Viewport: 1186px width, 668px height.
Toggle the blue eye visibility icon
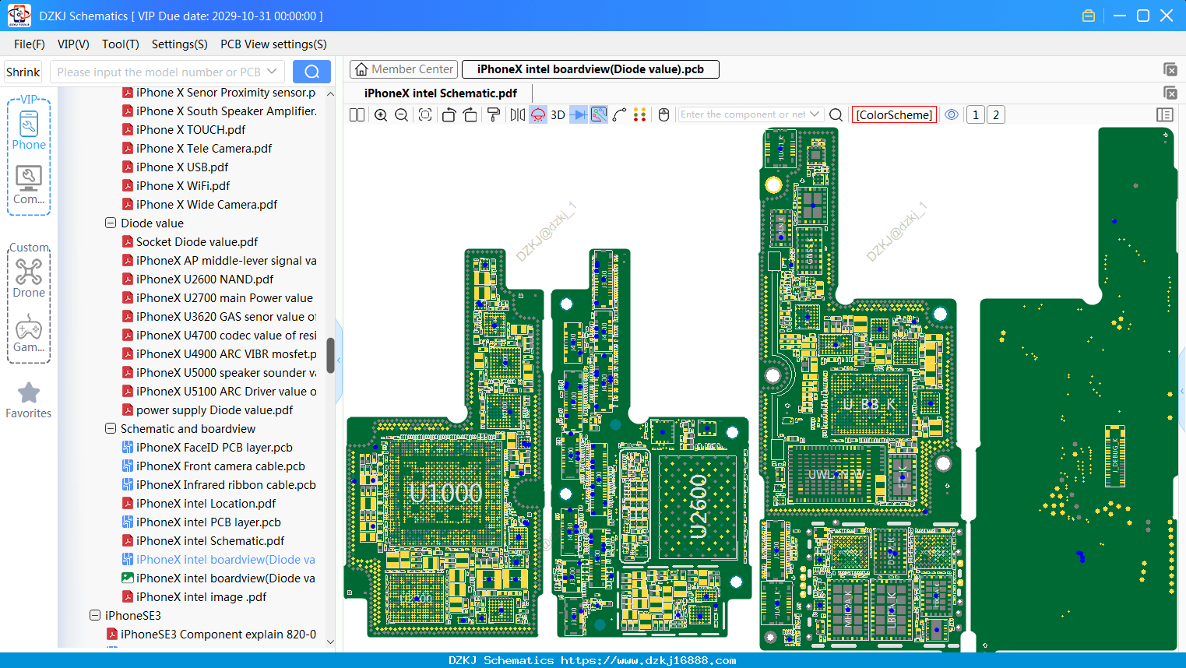pyautogui.click(x=952, y=114)
